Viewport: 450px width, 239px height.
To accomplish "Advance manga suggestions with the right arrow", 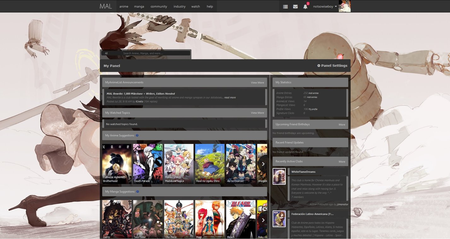I will pyautogui.click(x=263, y=220).
